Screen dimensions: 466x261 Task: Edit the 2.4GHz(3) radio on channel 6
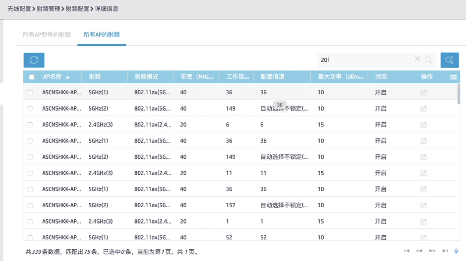(424, 125)
